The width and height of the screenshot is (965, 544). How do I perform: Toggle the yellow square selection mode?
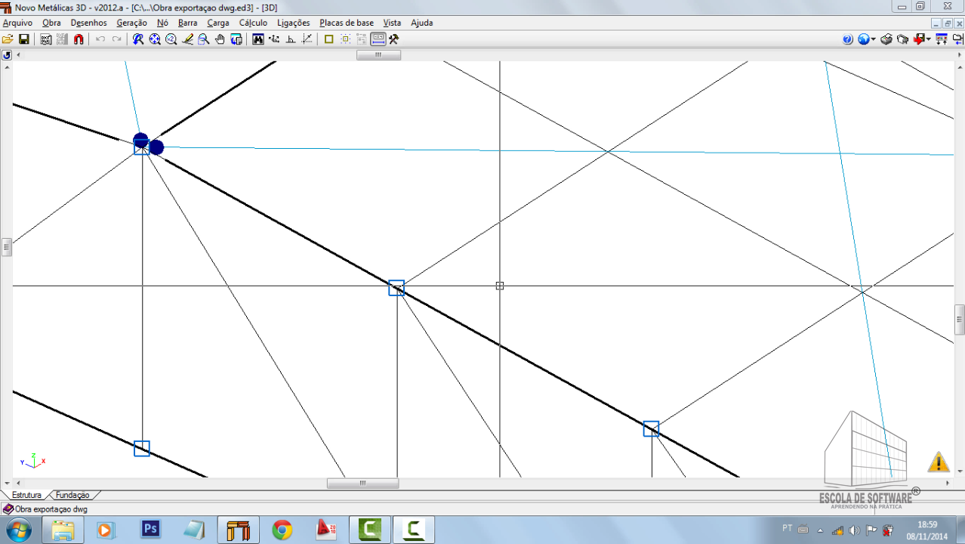[x=329, y=39]
